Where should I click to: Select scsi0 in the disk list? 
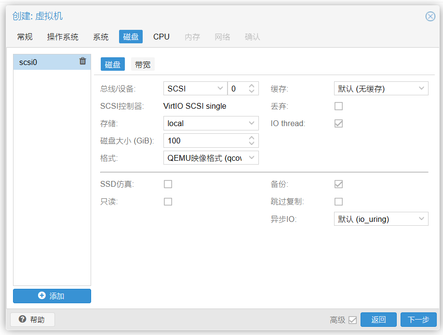point(52,62)
